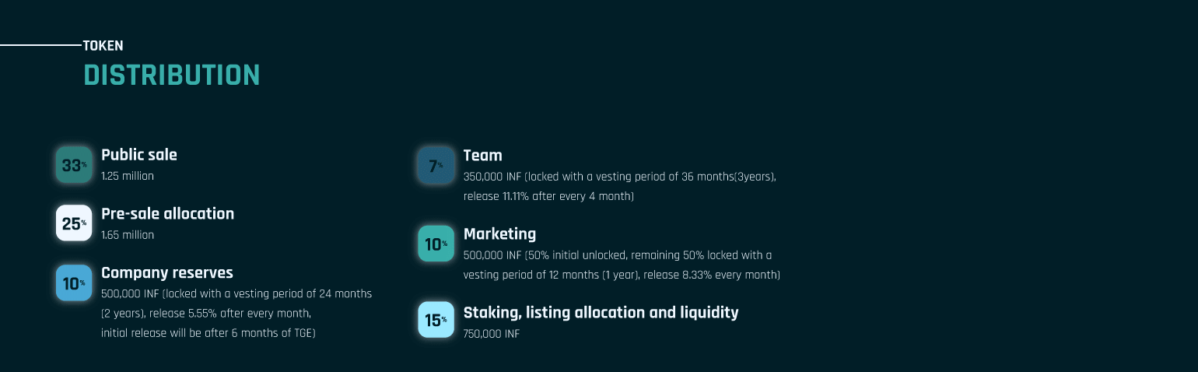Click the 1.65 million pre-sale amount
The image size is (1198, 372).
[128, 234]
